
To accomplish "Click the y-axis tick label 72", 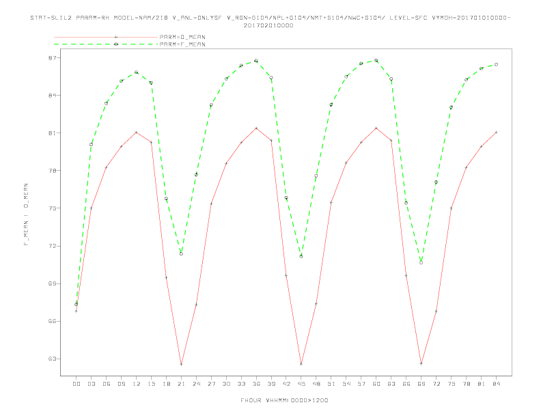I will coord(52,246).
